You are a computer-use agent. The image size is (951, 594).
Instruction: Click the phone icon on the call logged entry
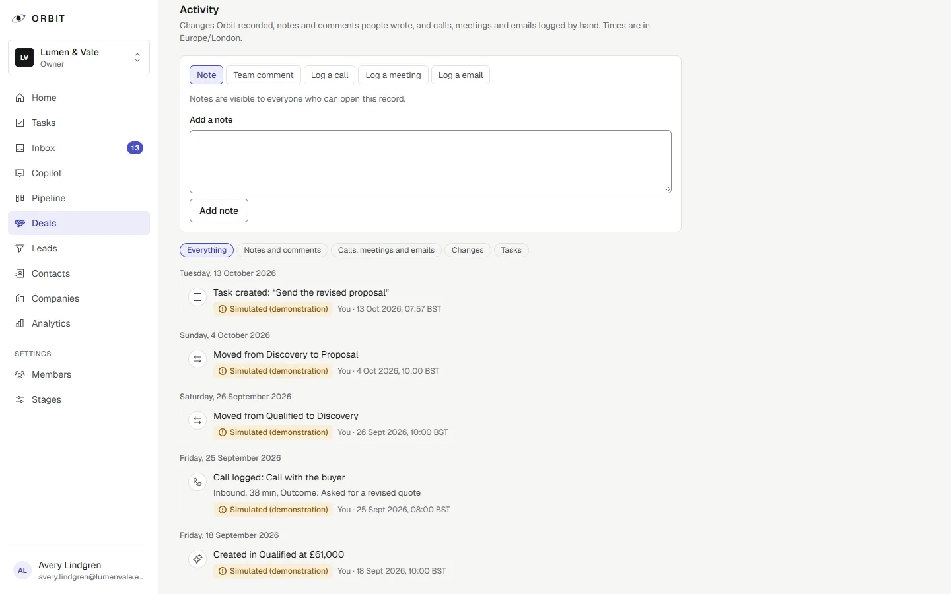[x=197, y=482]
